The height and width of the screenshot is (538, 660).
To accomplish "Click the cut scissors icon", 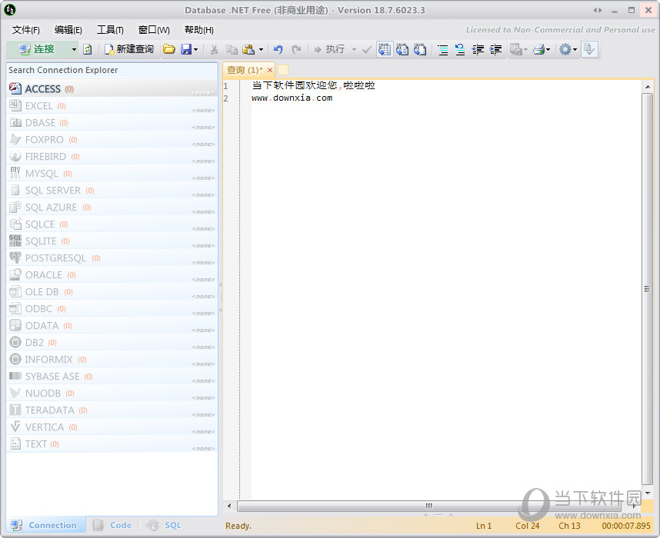I will coord(215,50).
